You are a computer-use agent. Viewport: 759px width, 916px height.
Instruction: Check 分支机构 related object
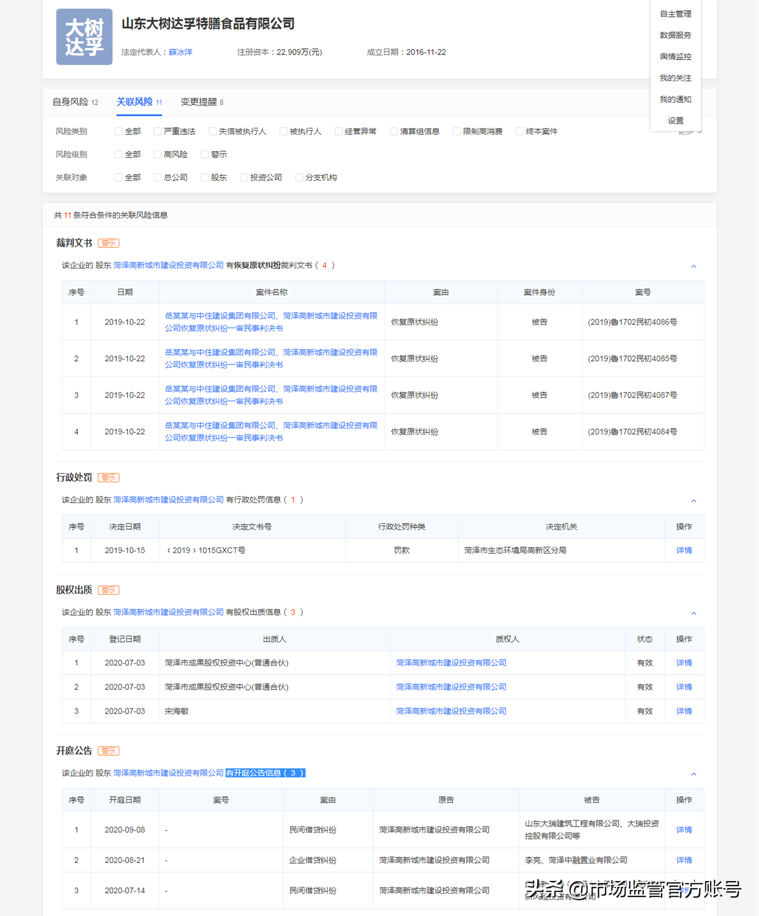click(x=299, y=178)
